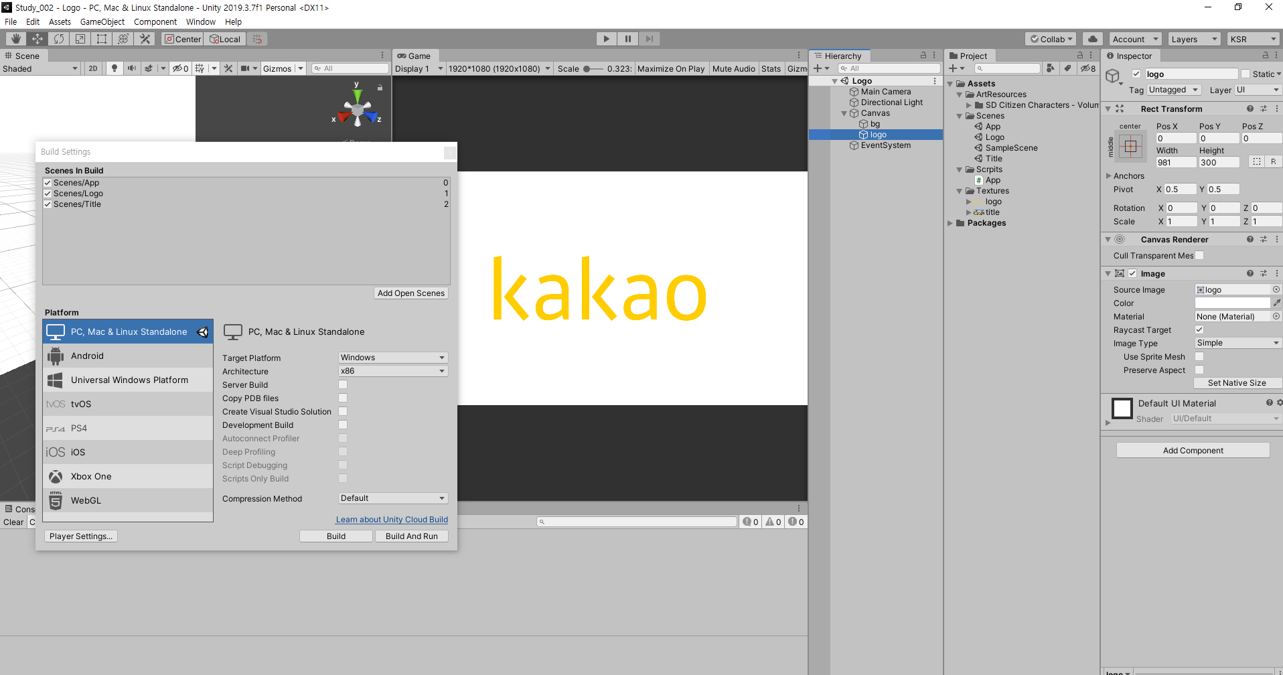The height and width of the screenshot is (675, 1283).
Task: Lock the Inspector panel
Action: [1265, 56]
